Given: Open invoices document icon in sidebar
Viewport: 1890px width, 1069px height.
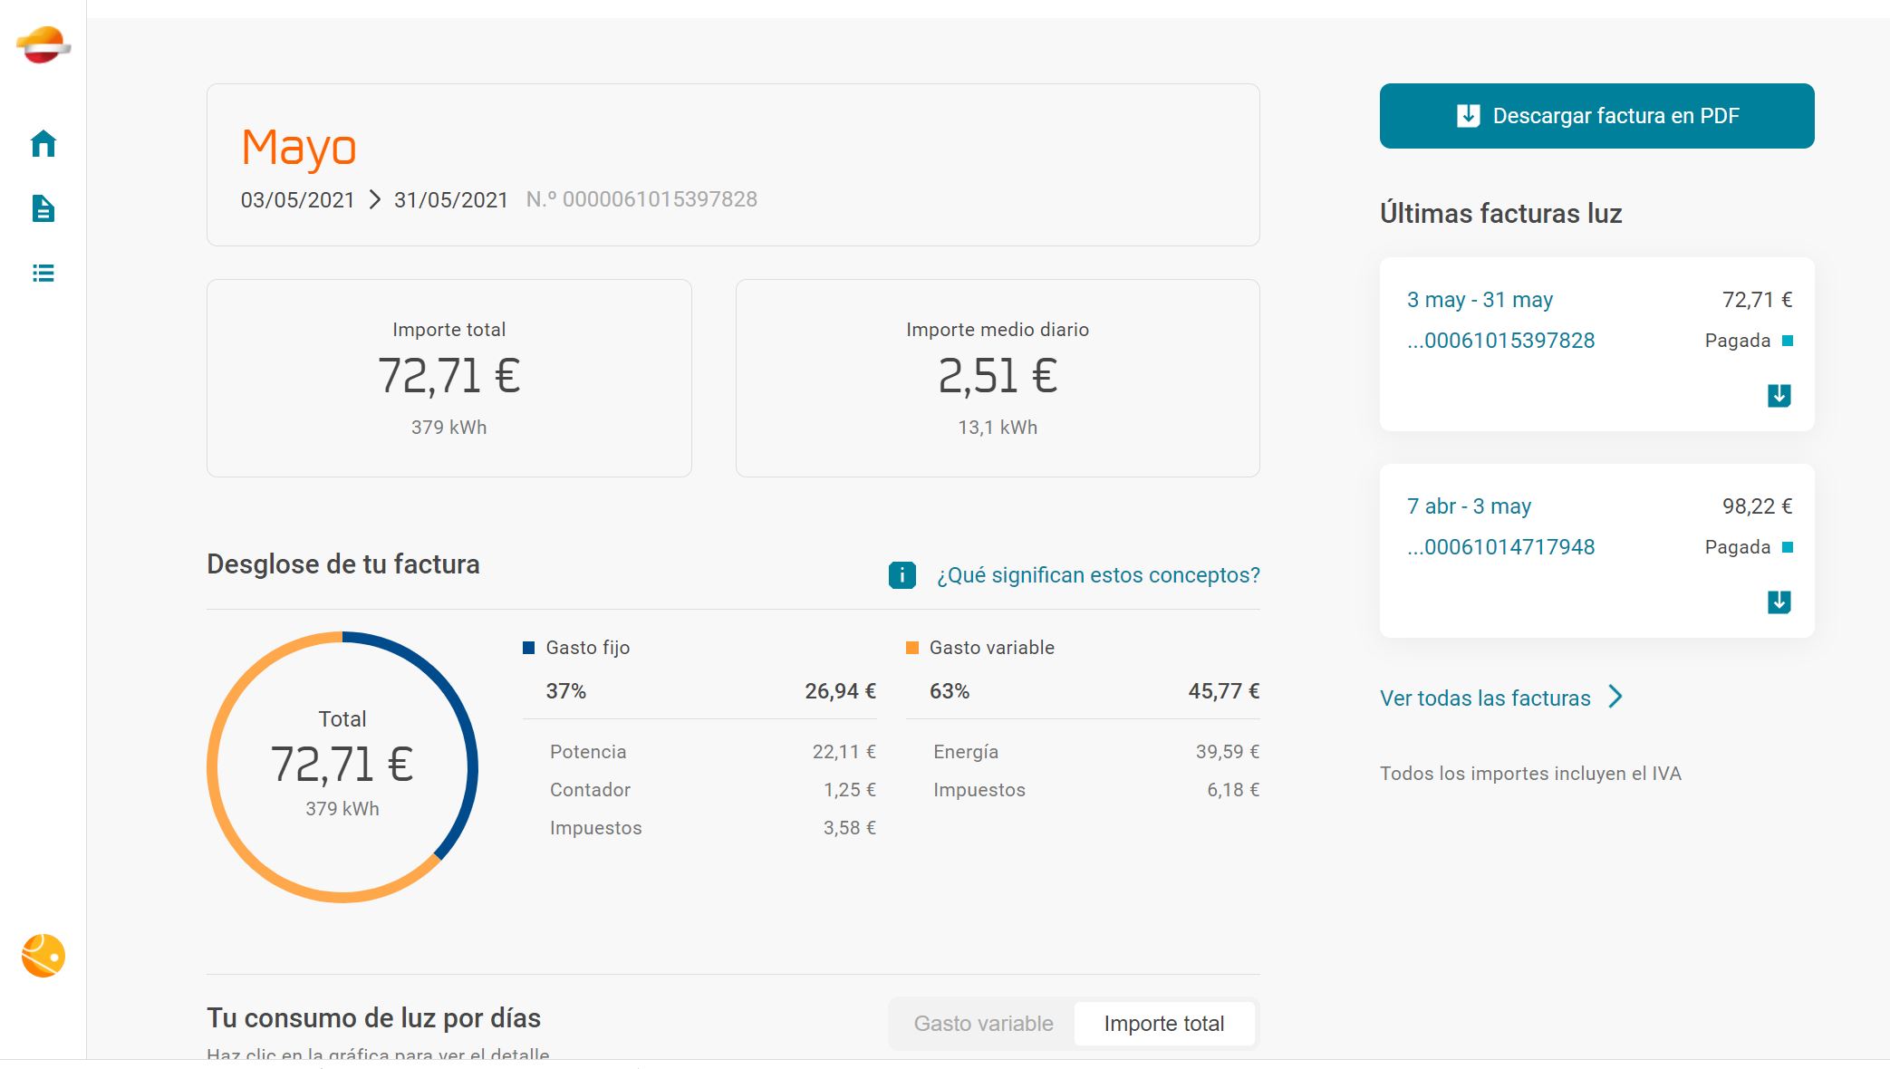Looking at the screenshot, I should [x=43, y=209].
